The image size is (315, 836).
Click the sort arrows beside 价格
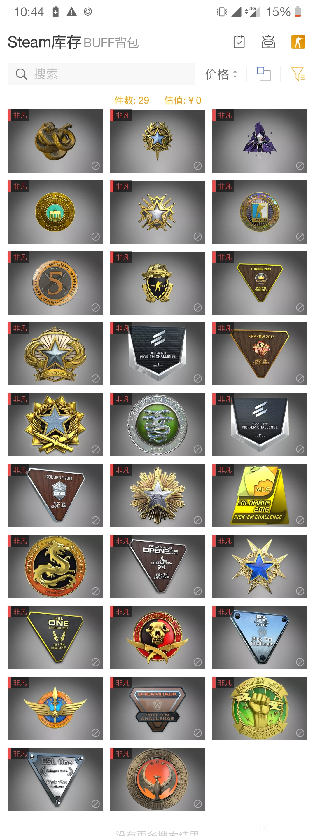point(235,74)
